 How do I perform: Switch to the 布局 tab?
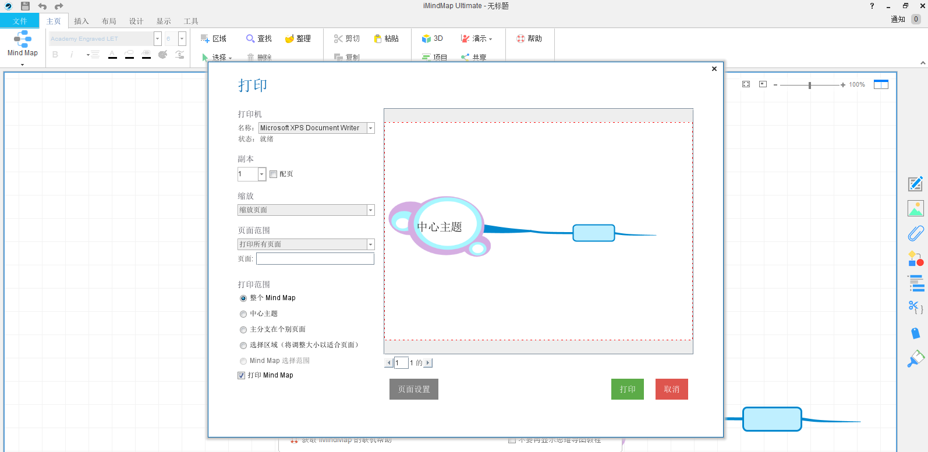pos(109,21)
